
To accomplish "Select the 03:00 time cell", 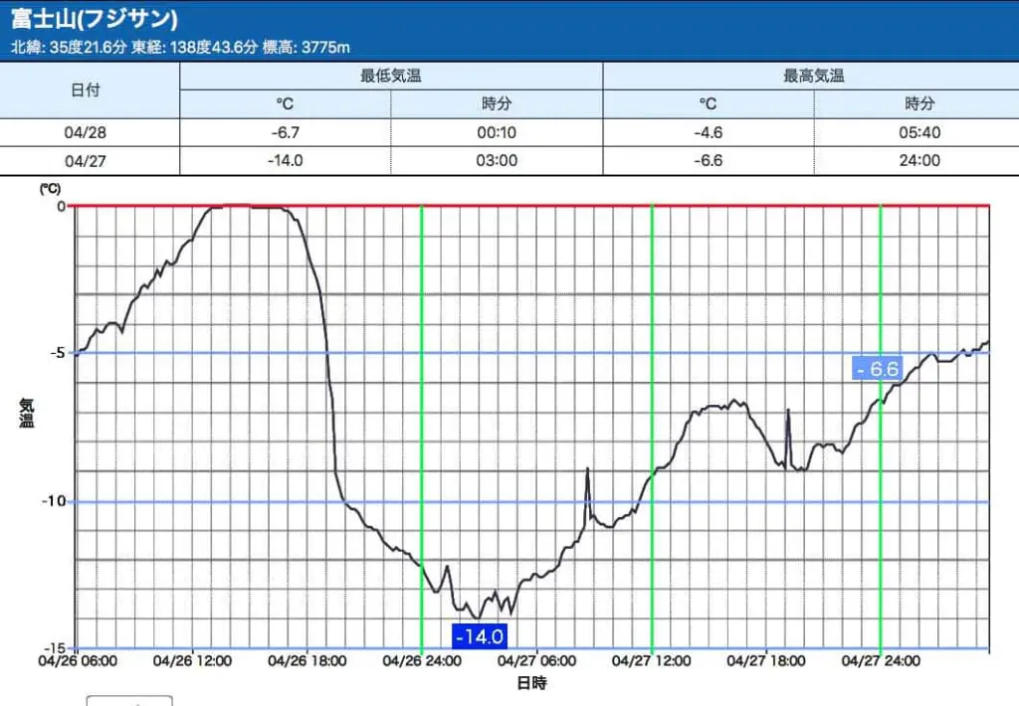I will click(x=497, y=160).
